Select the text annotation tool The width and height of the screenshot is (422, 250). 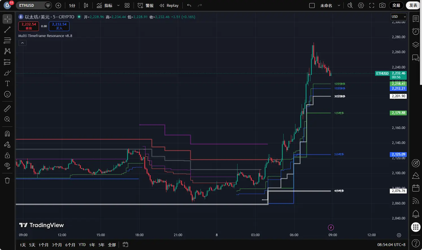coord(7,83)
